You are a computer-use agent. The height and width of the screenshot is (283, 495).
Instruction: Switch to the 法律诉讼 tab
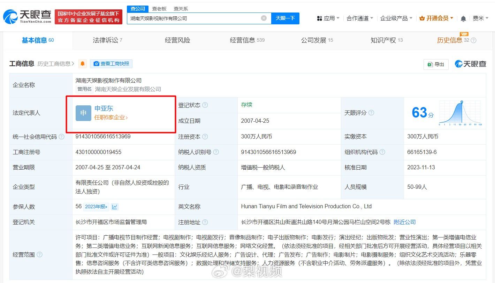(107, 40)
